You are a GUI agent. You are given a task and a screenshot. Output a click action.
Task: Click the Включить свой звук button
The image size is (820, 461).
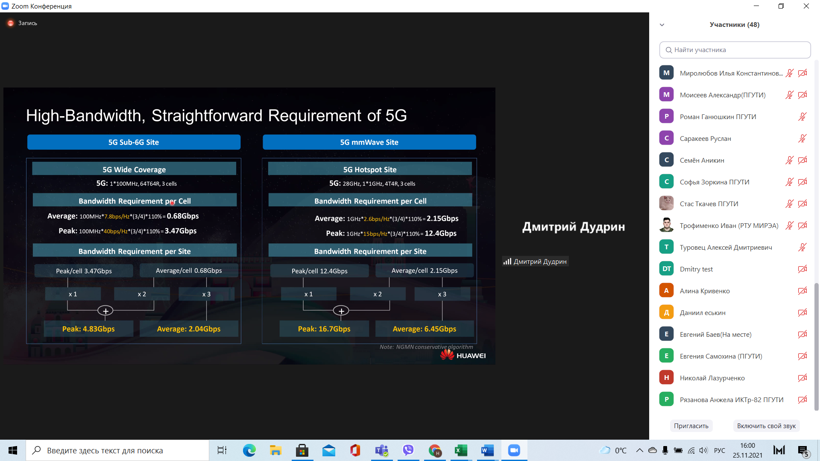(x=766, y=426)
